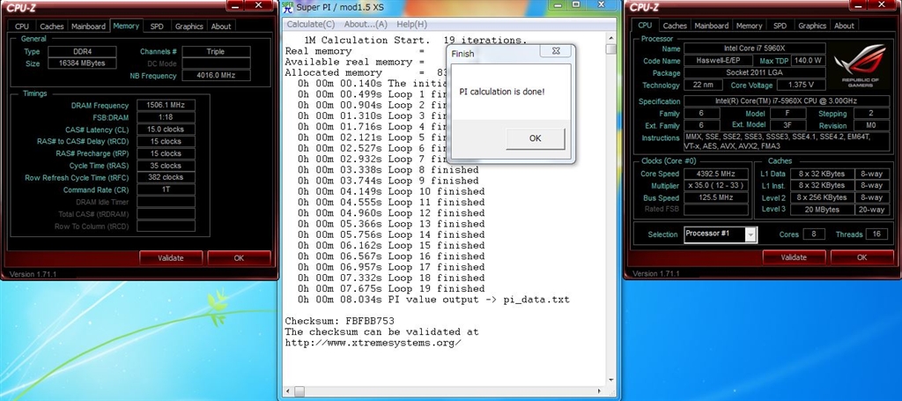Click the http://www.xtremesystems.org/ URL text
The width and height of the screenshot is (902, 401).
pos(373,343)
